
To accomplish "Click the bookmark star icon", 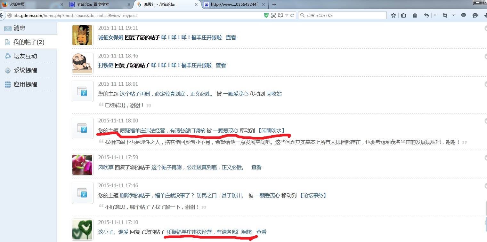I will [394, 15].
